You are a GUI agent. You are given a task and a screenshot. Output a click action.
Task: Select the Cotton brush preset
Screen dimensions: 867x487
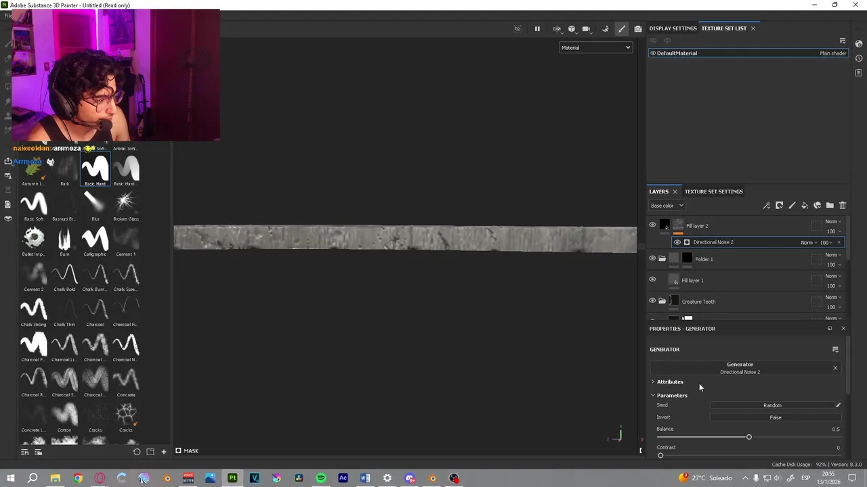click(x=64, y=416)
